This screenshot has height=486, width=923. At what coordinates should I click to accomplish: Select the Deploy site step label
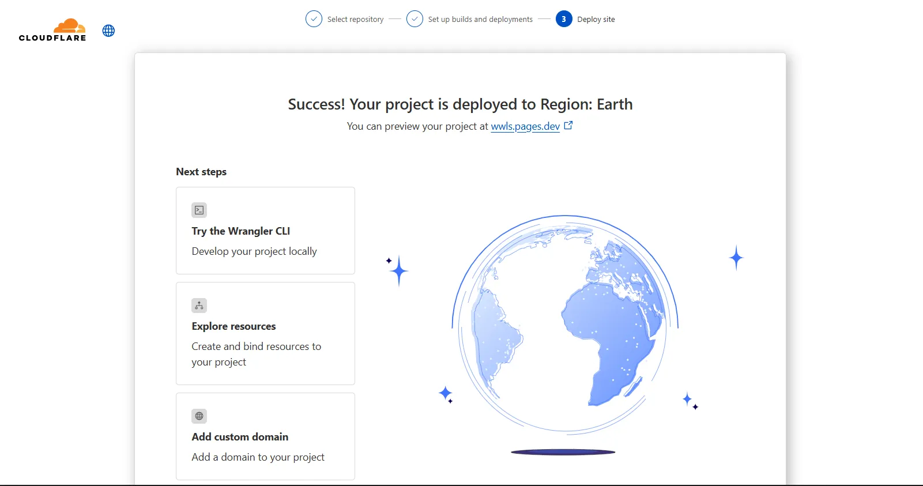point(596,20)
